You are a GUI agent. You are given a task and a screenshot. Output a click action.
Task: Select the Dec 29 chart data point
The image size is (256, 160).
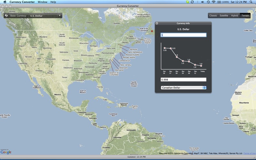tap(183, 61)
